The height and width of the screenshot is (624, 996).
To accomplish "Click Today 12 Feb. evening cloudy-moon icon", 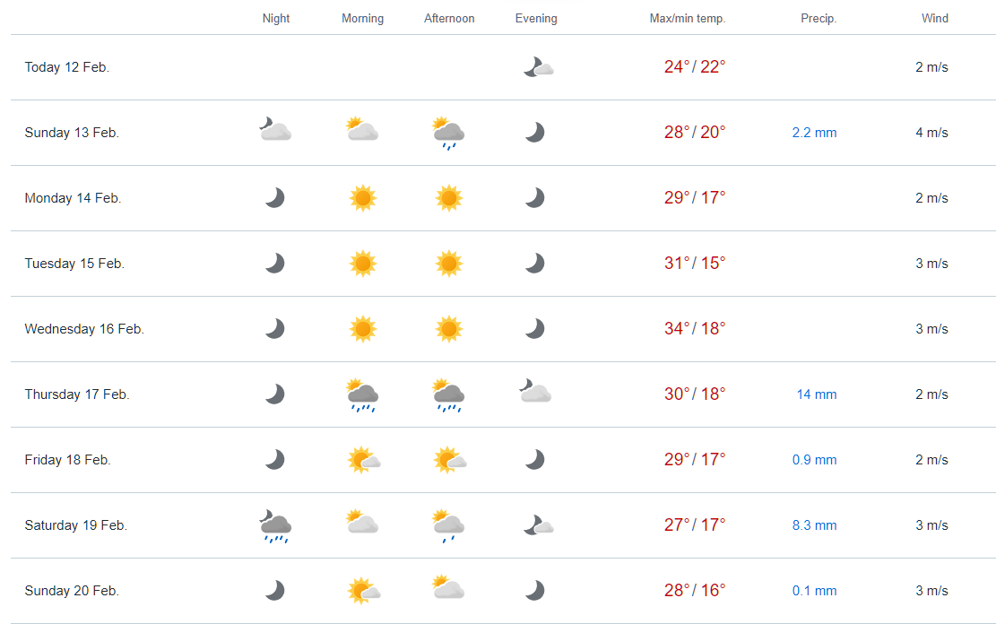I will [x=538, y=67].
